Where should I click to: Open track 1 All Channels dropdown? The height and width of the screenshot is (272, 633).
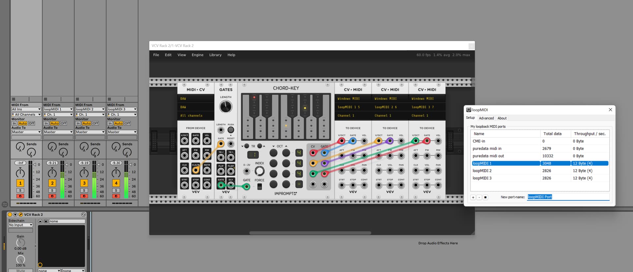pyautogui.click(x=26, y=114)
